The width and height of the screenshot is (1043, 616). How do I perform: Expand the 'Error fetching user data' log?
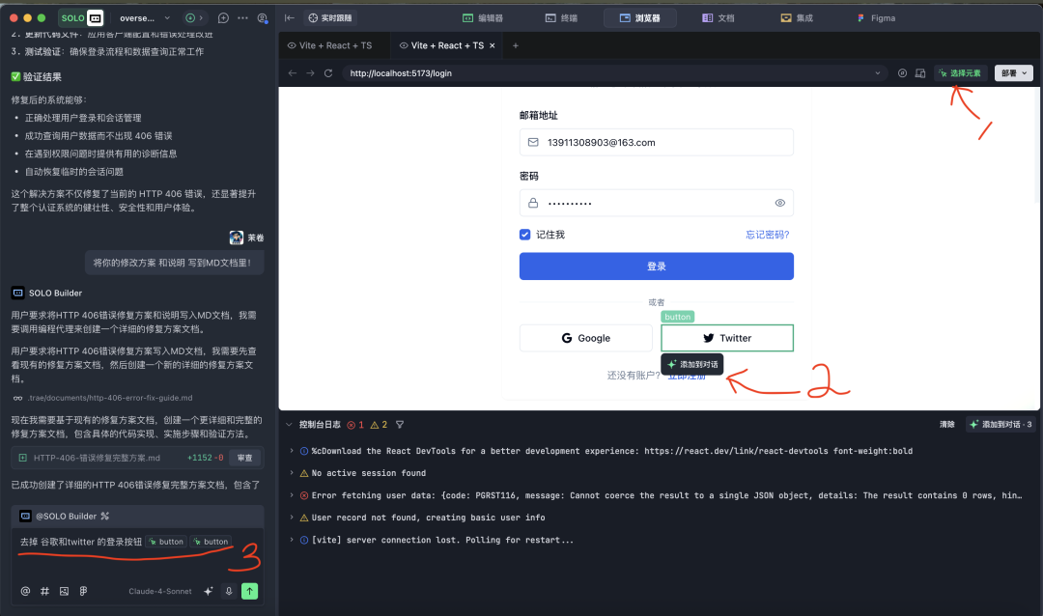tap(292, 495)
